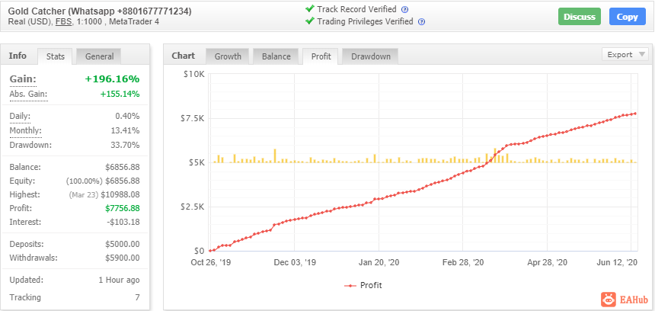This screenshot has width=655, height=311.
Task: Click the last profit point on chart
Action: (635, 114)
